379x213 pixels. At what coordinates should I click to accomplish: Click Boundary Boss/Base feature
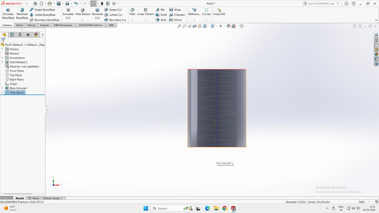pos(44,20)
